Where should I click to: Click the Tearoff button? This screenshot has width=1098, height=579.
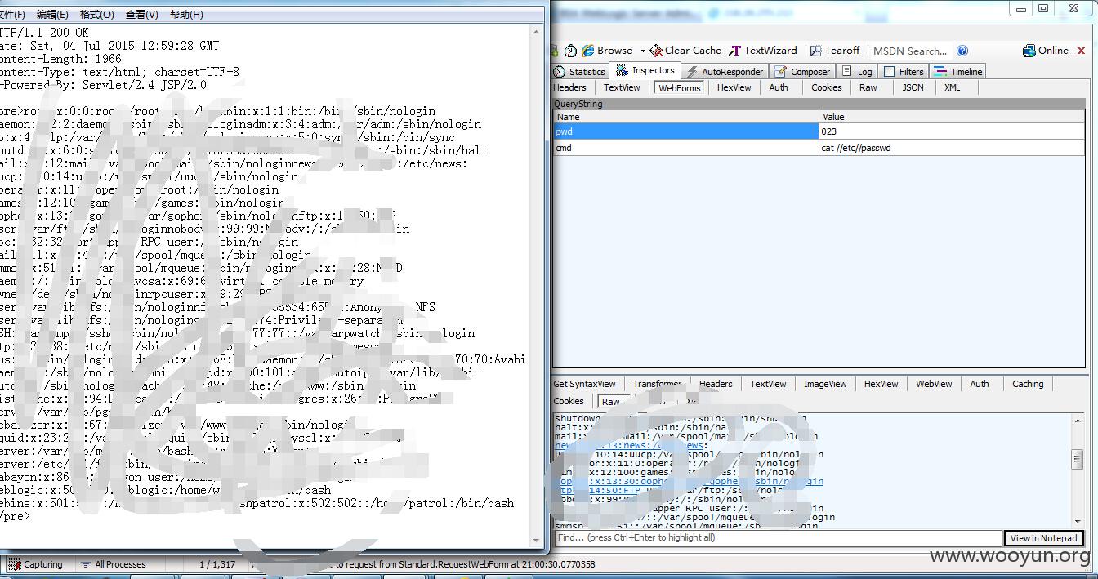(835, 51)
